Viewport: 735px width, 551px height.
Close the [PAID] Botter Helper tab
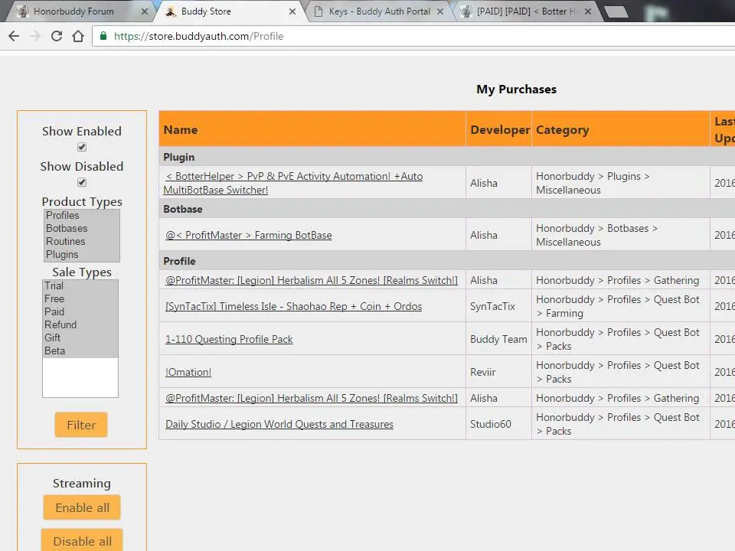(x=588, y=11)
